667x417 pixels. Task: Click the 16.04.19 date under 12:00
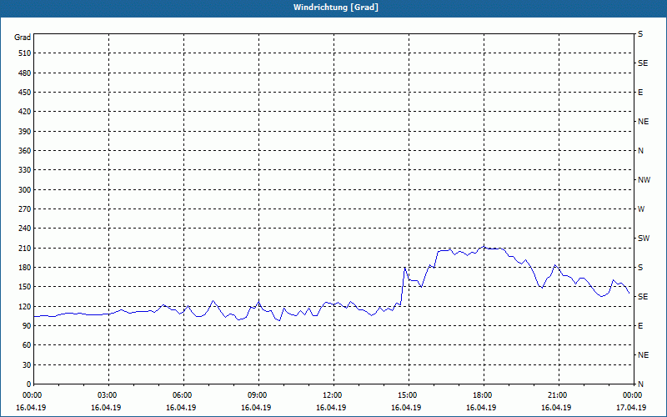(x=331, y=408)
